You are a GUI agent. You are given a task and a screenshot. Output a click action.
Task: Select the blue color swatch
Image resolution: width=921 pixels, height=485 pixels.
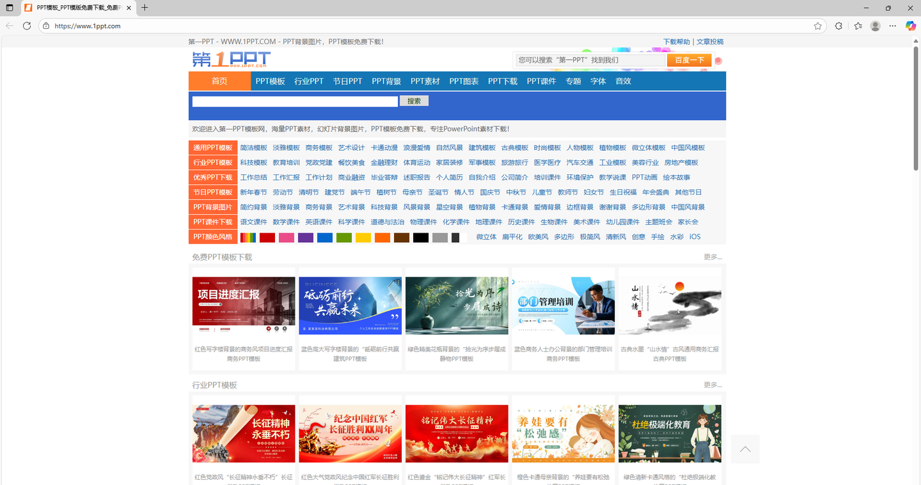tap(325, 238)
